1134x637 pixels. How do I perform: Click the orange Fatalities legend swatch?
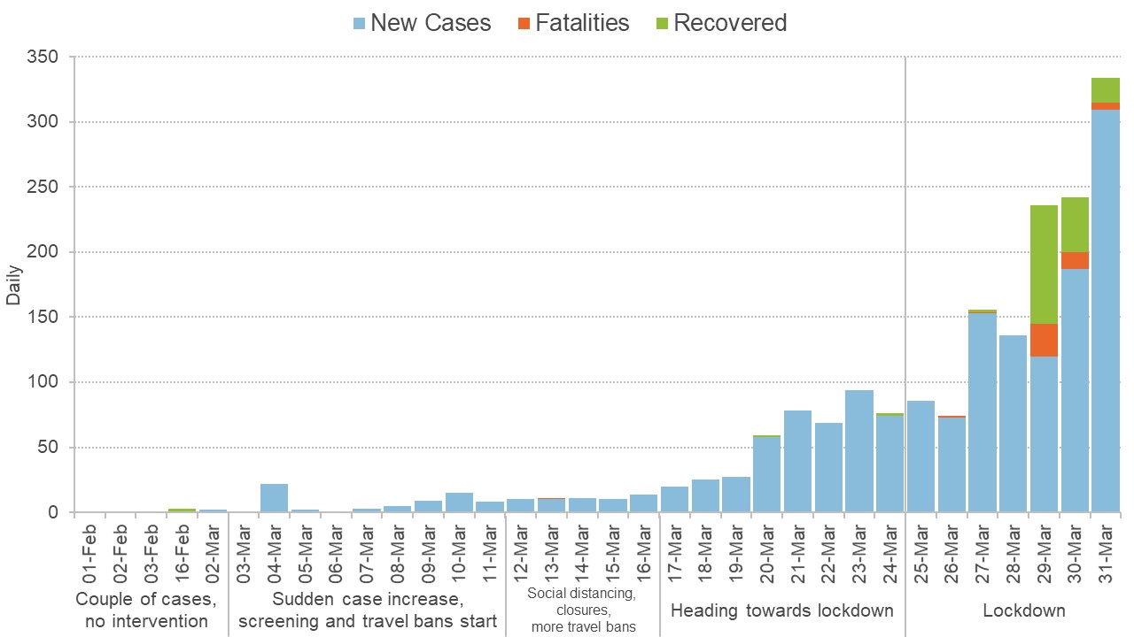click(x=524, y=23)
